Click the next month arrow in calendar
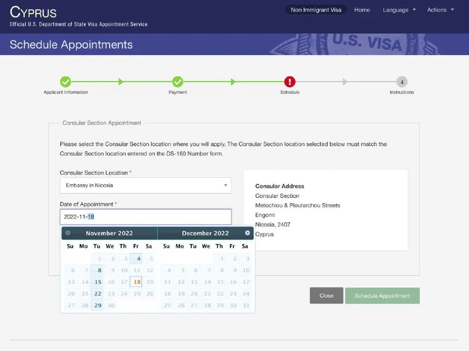Screen dimensions: 469x351 coord(247,233)
